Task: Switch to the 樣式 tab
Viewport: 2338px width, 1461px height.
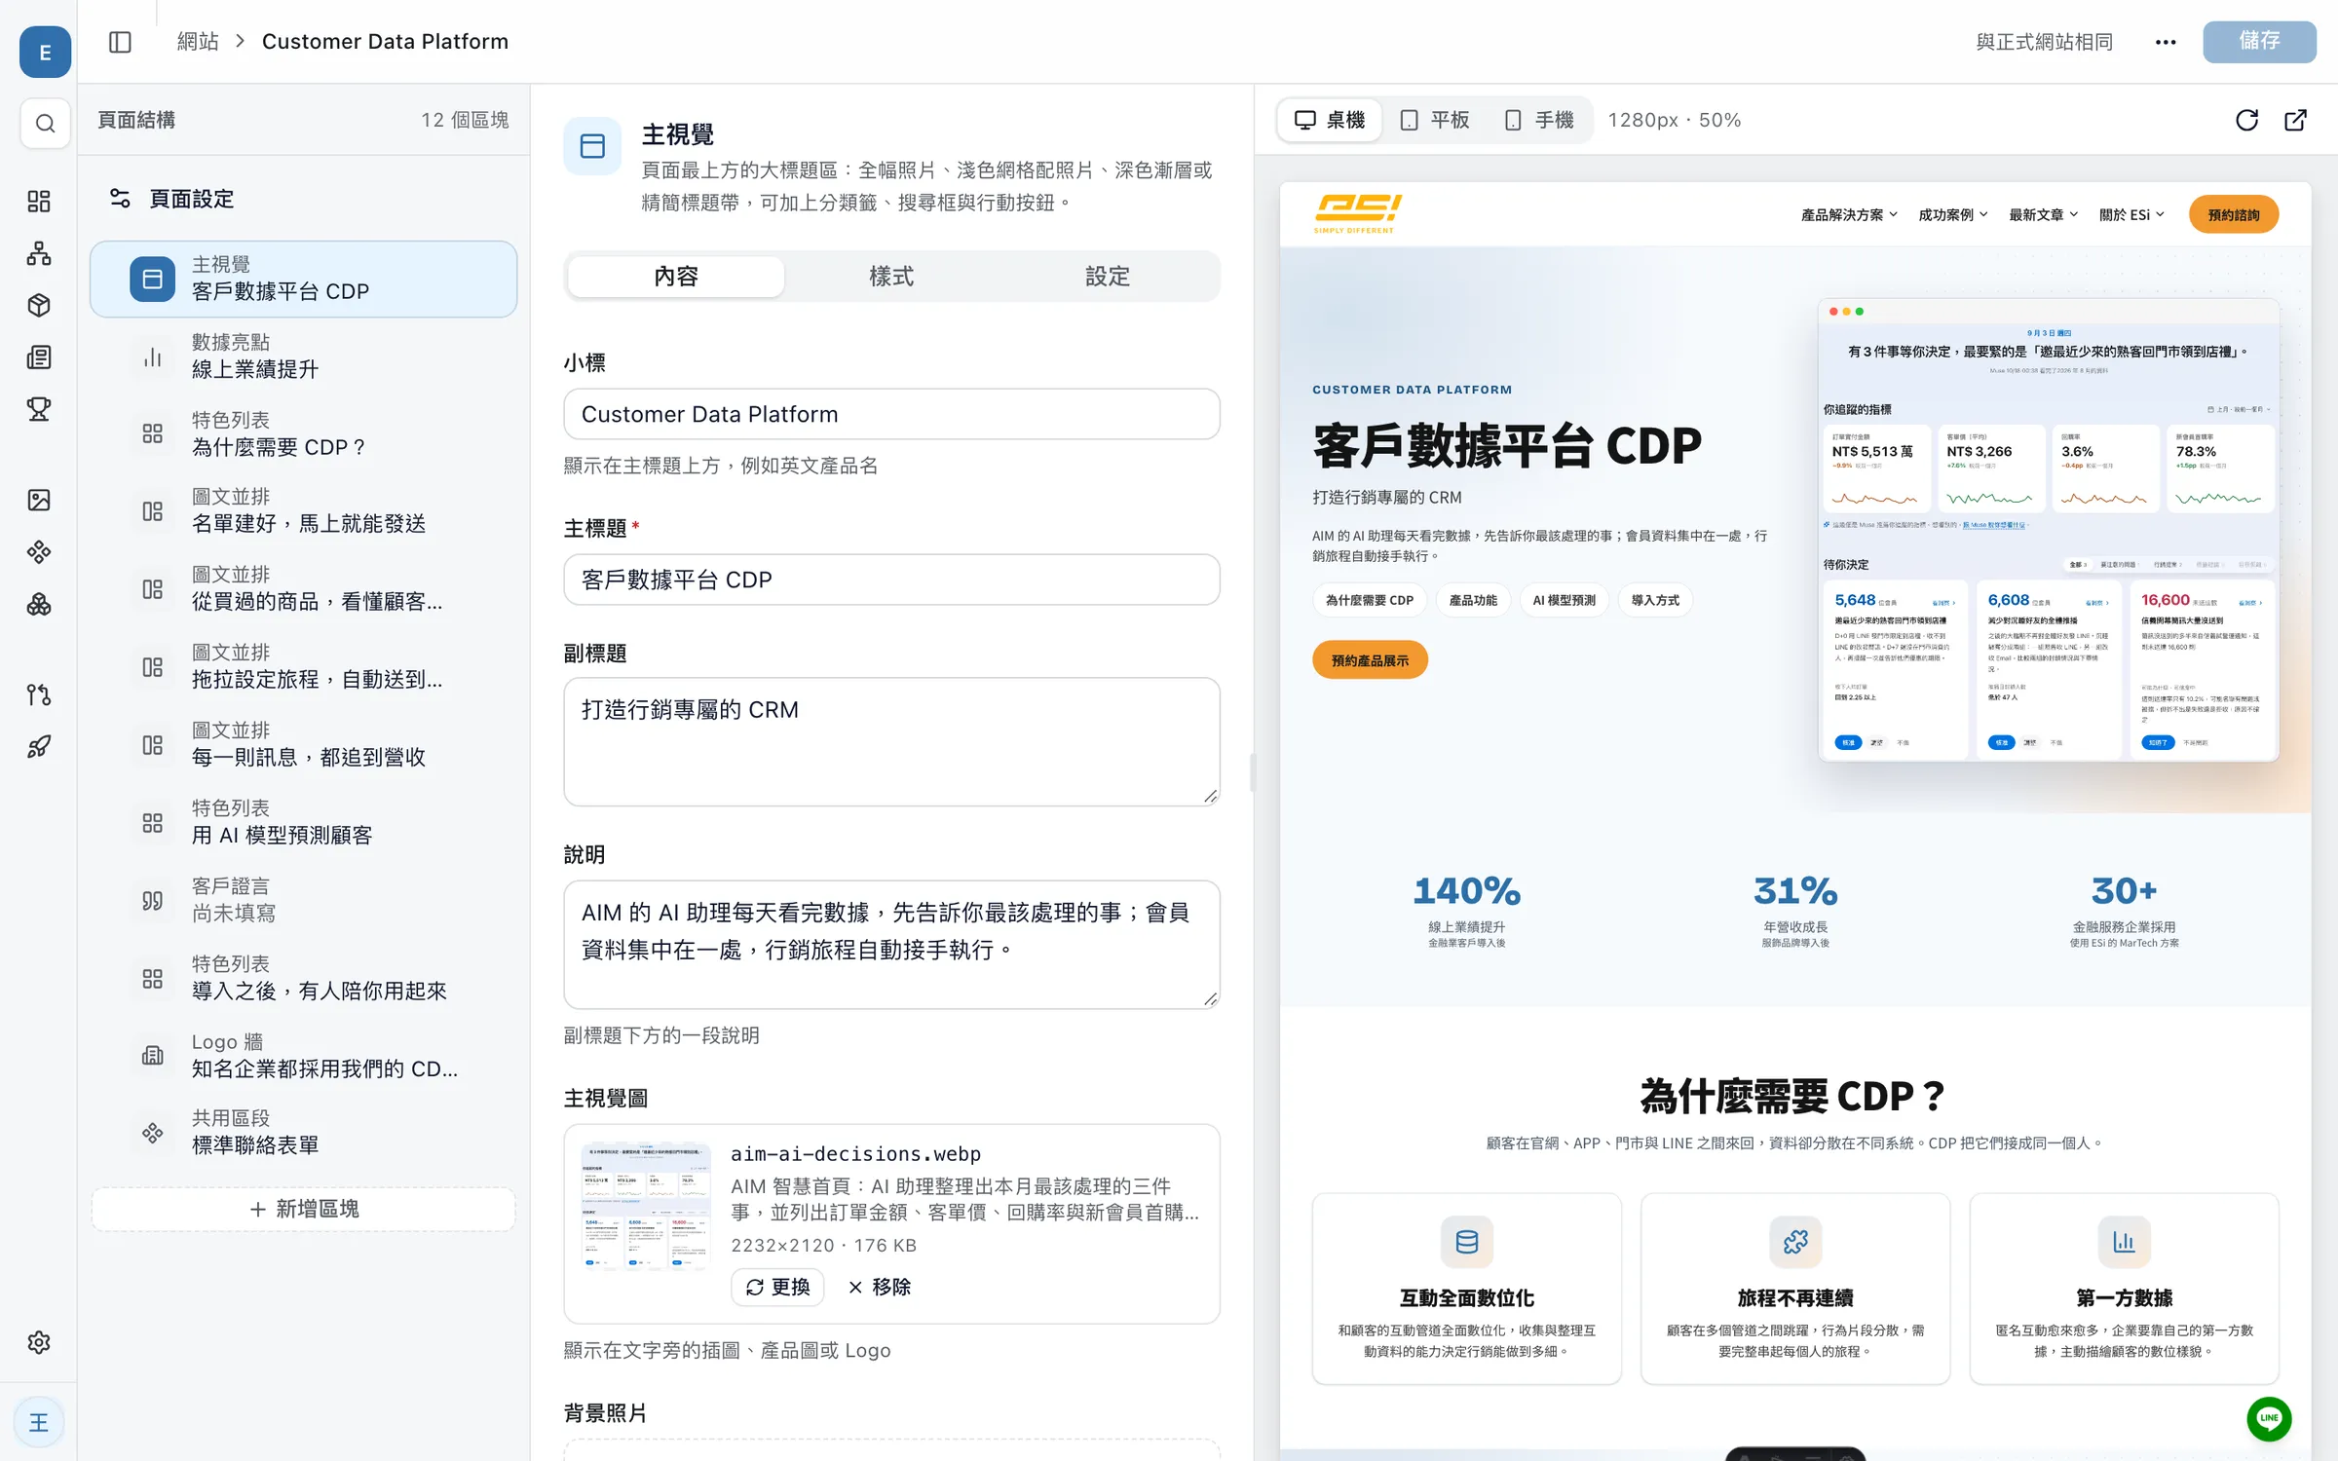Action: pyautogui.click(x=891, y=277)
